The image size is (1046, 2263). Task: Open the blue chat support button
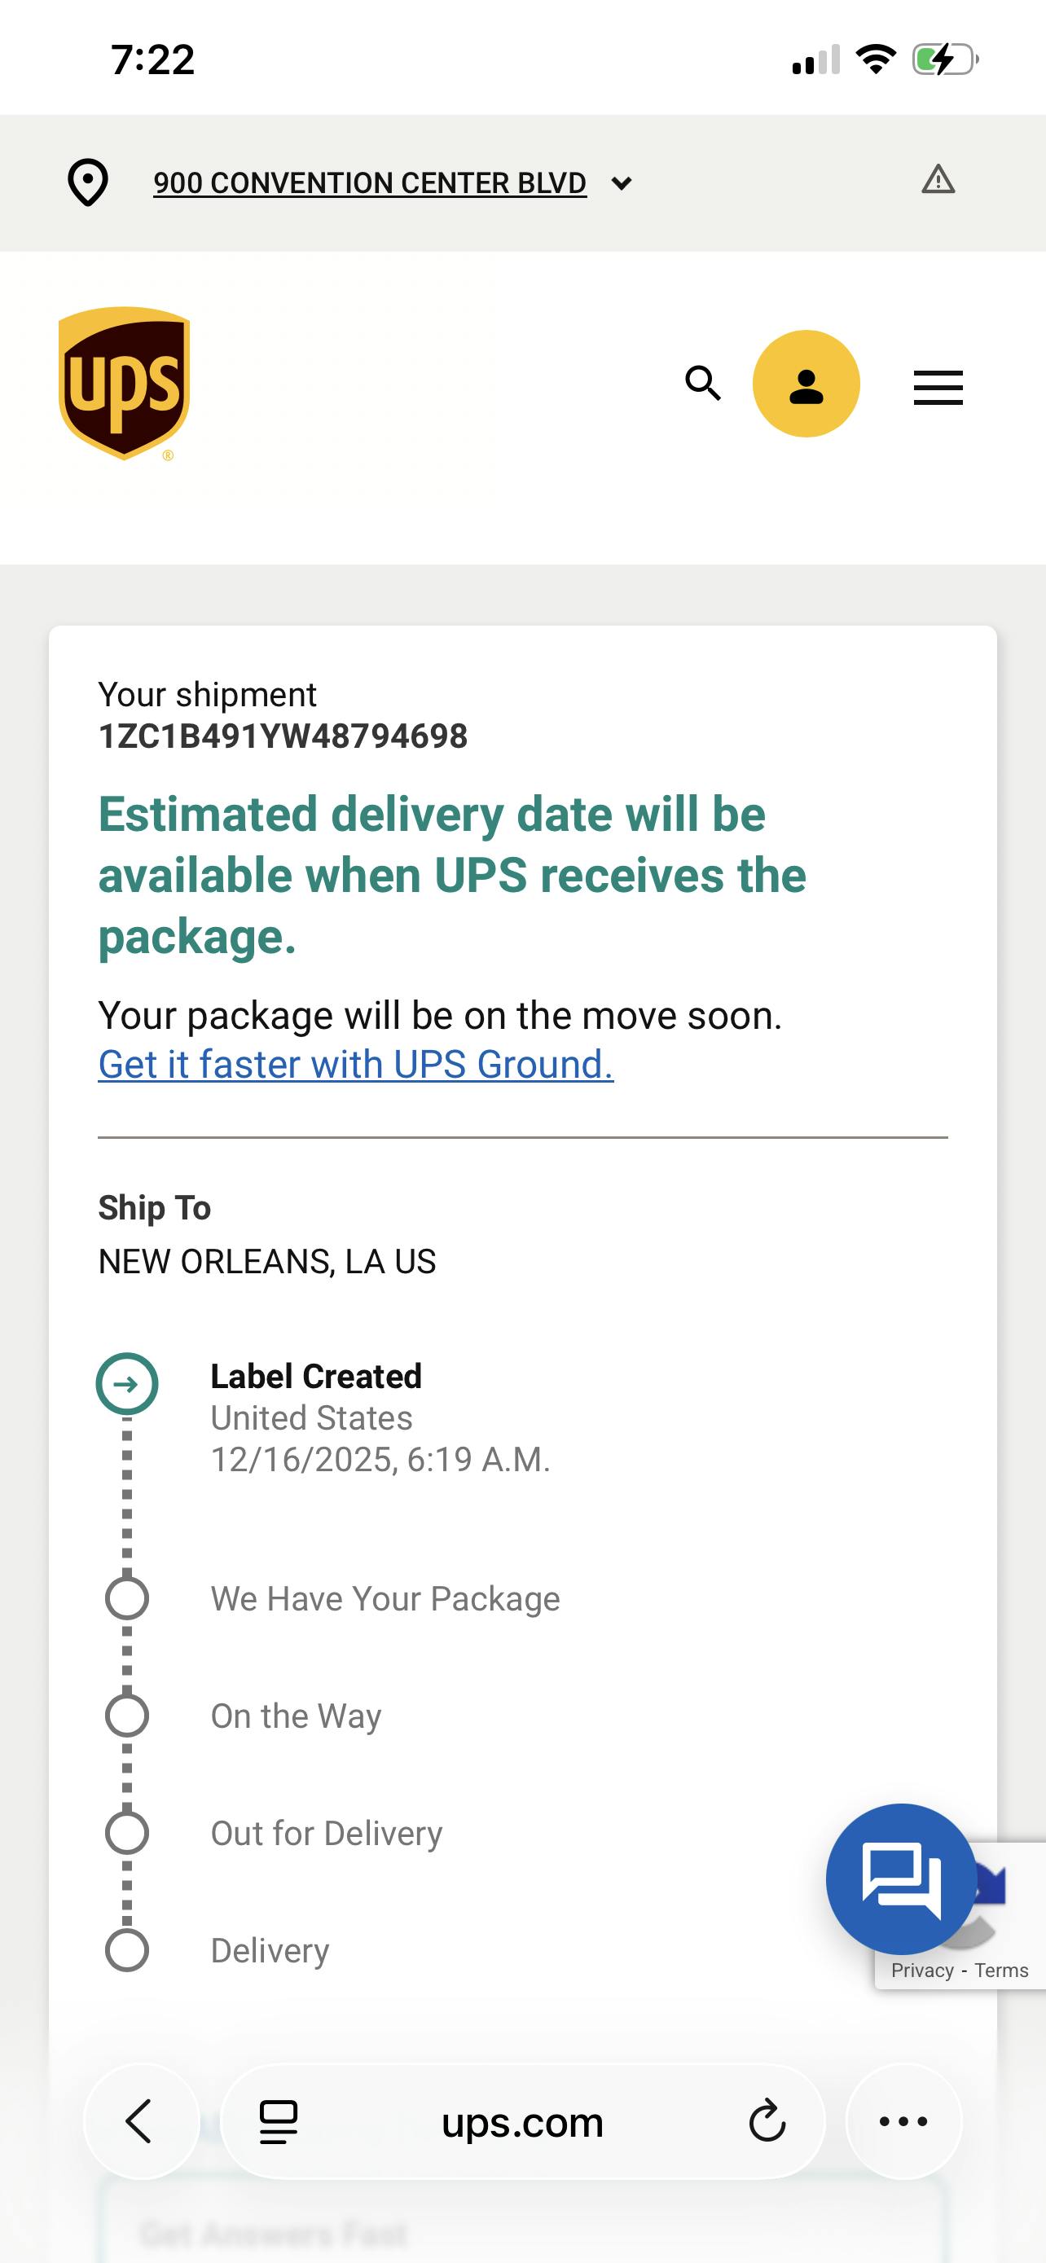pyautogui.click(x=901, y=1879)
